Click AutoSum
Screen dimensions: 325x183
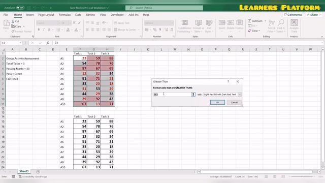coord(255,21)
